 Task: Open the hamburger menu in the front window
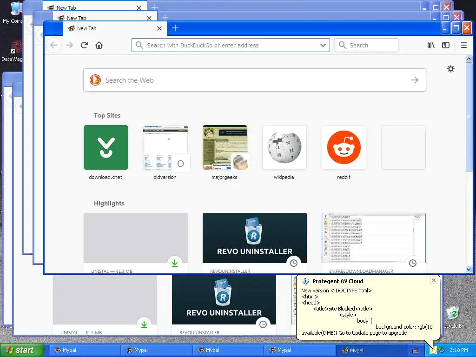click(463, 45)
